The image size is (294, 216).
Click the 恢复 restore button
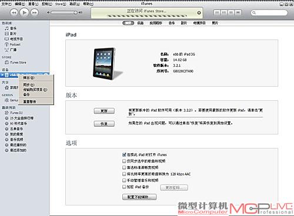(x=104, y=124)
